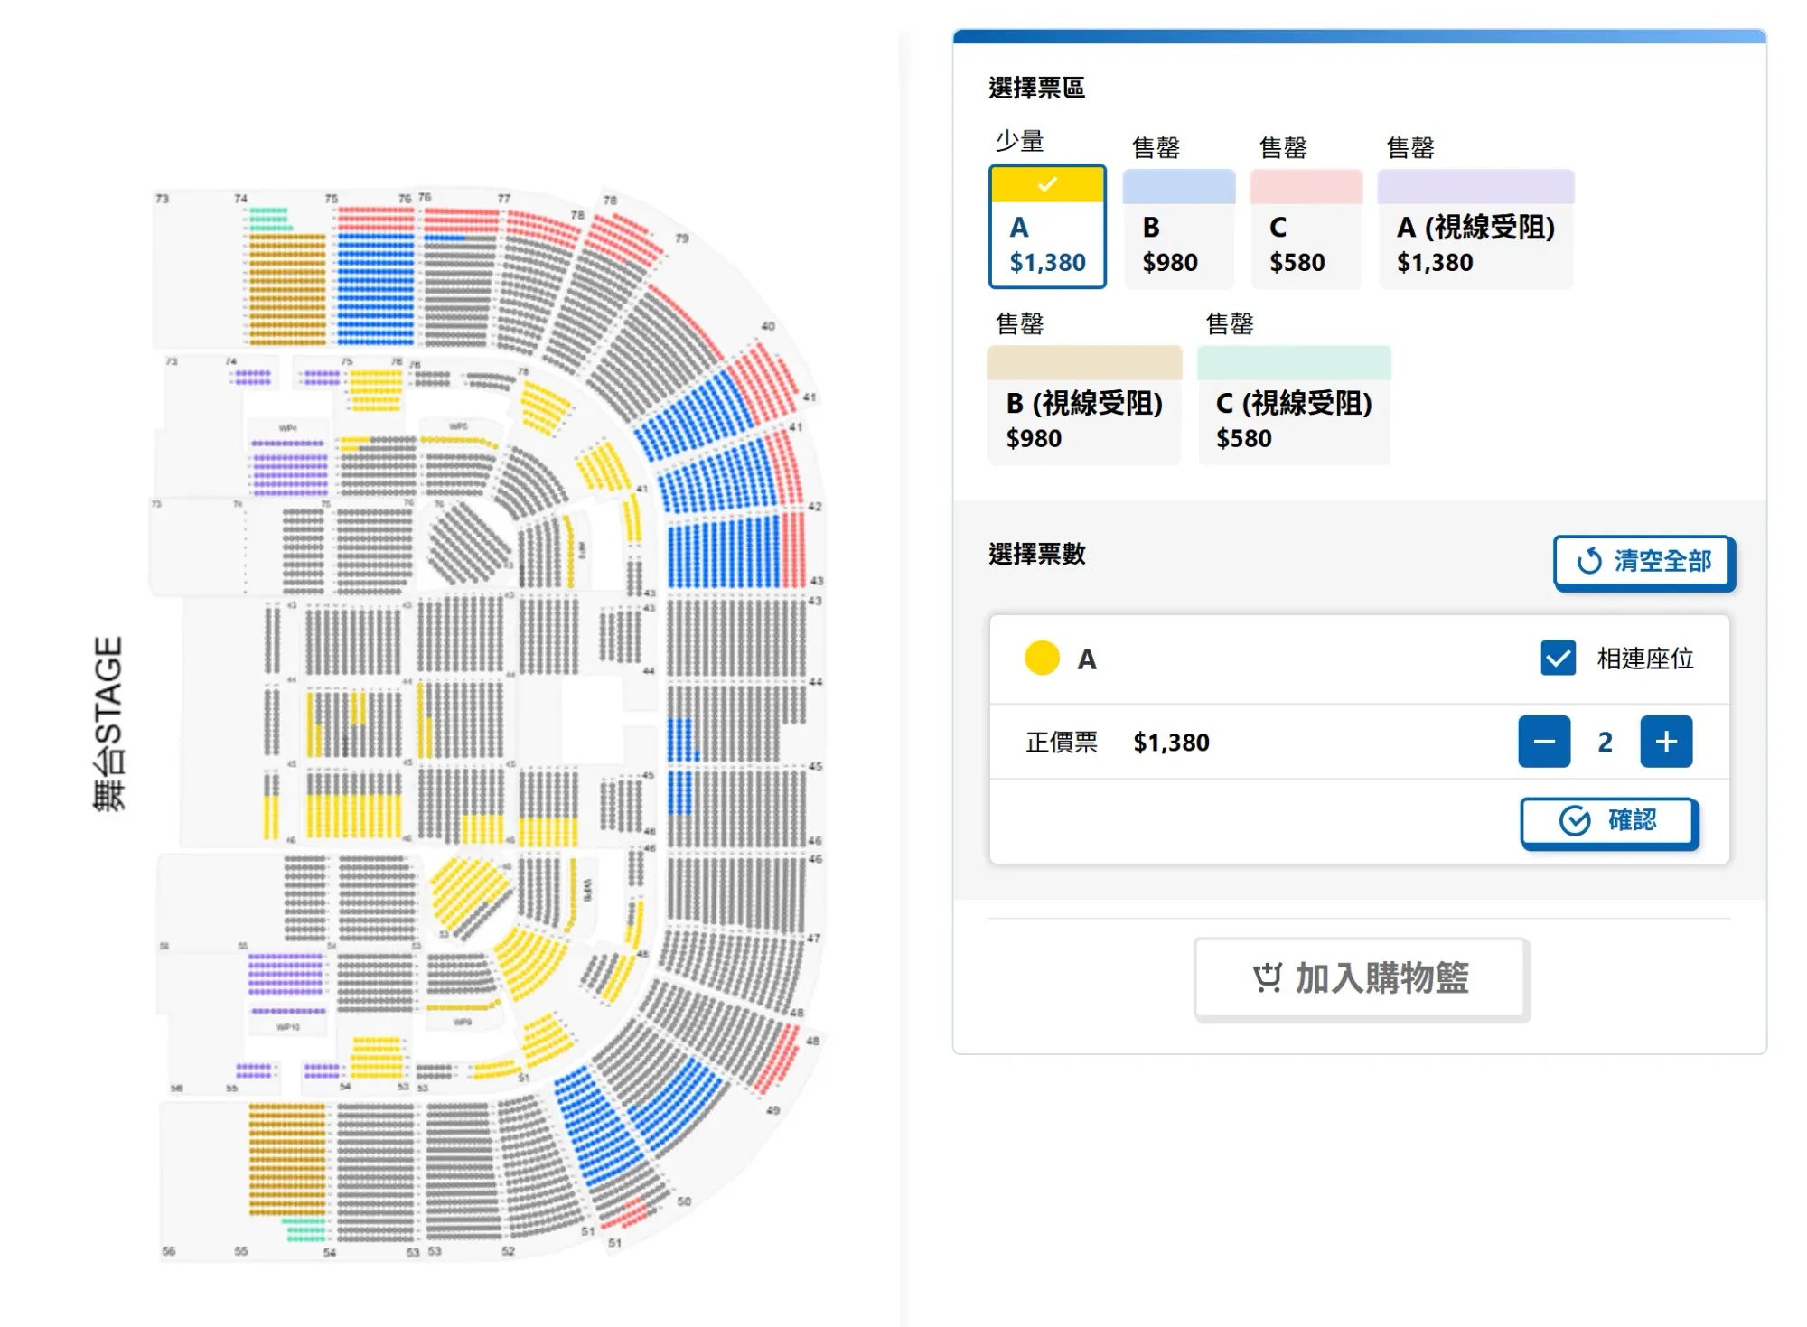
Task: Click the white checkmark on zone A
Action: coord(1047,185)
